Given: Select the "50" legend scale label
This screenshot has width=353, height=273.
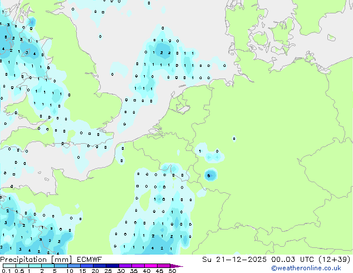Looking at the screenshot, I should [x=172, y=271].
